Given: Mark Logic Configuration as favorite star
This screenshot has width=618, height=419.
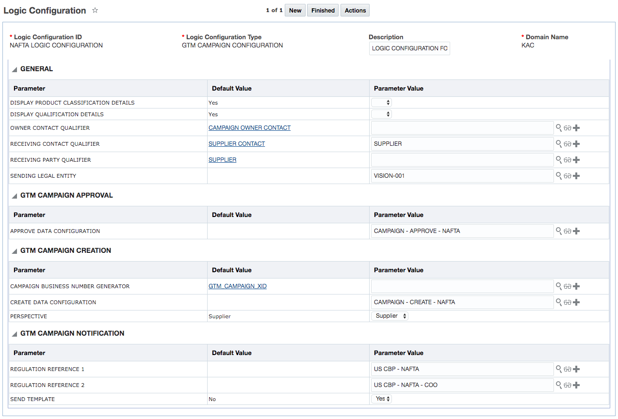Looking at the screenshot, I should [x=95, y=10].
